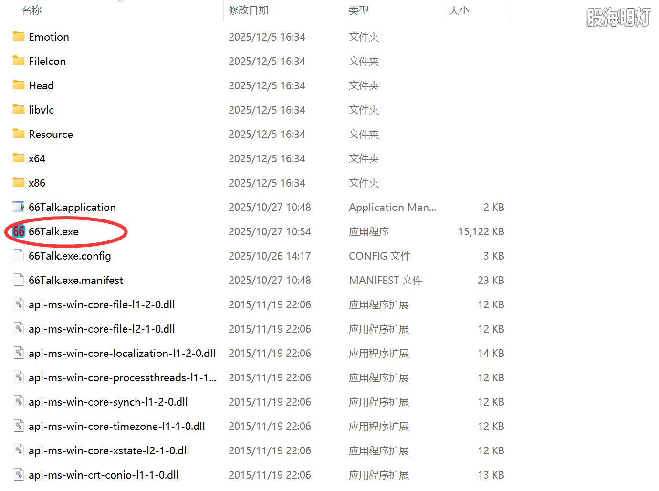Sort files by 名称 column header
This screenshot has height=491, width=659.
point(31,10)
